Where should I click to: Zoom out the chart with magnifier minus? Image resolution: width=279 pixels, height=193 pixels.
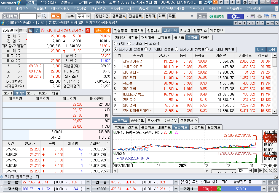tap(271, 171)
